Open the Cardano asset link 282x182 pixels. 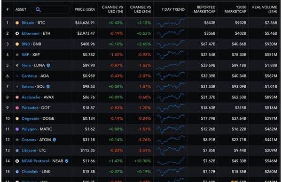coord(29,76)
